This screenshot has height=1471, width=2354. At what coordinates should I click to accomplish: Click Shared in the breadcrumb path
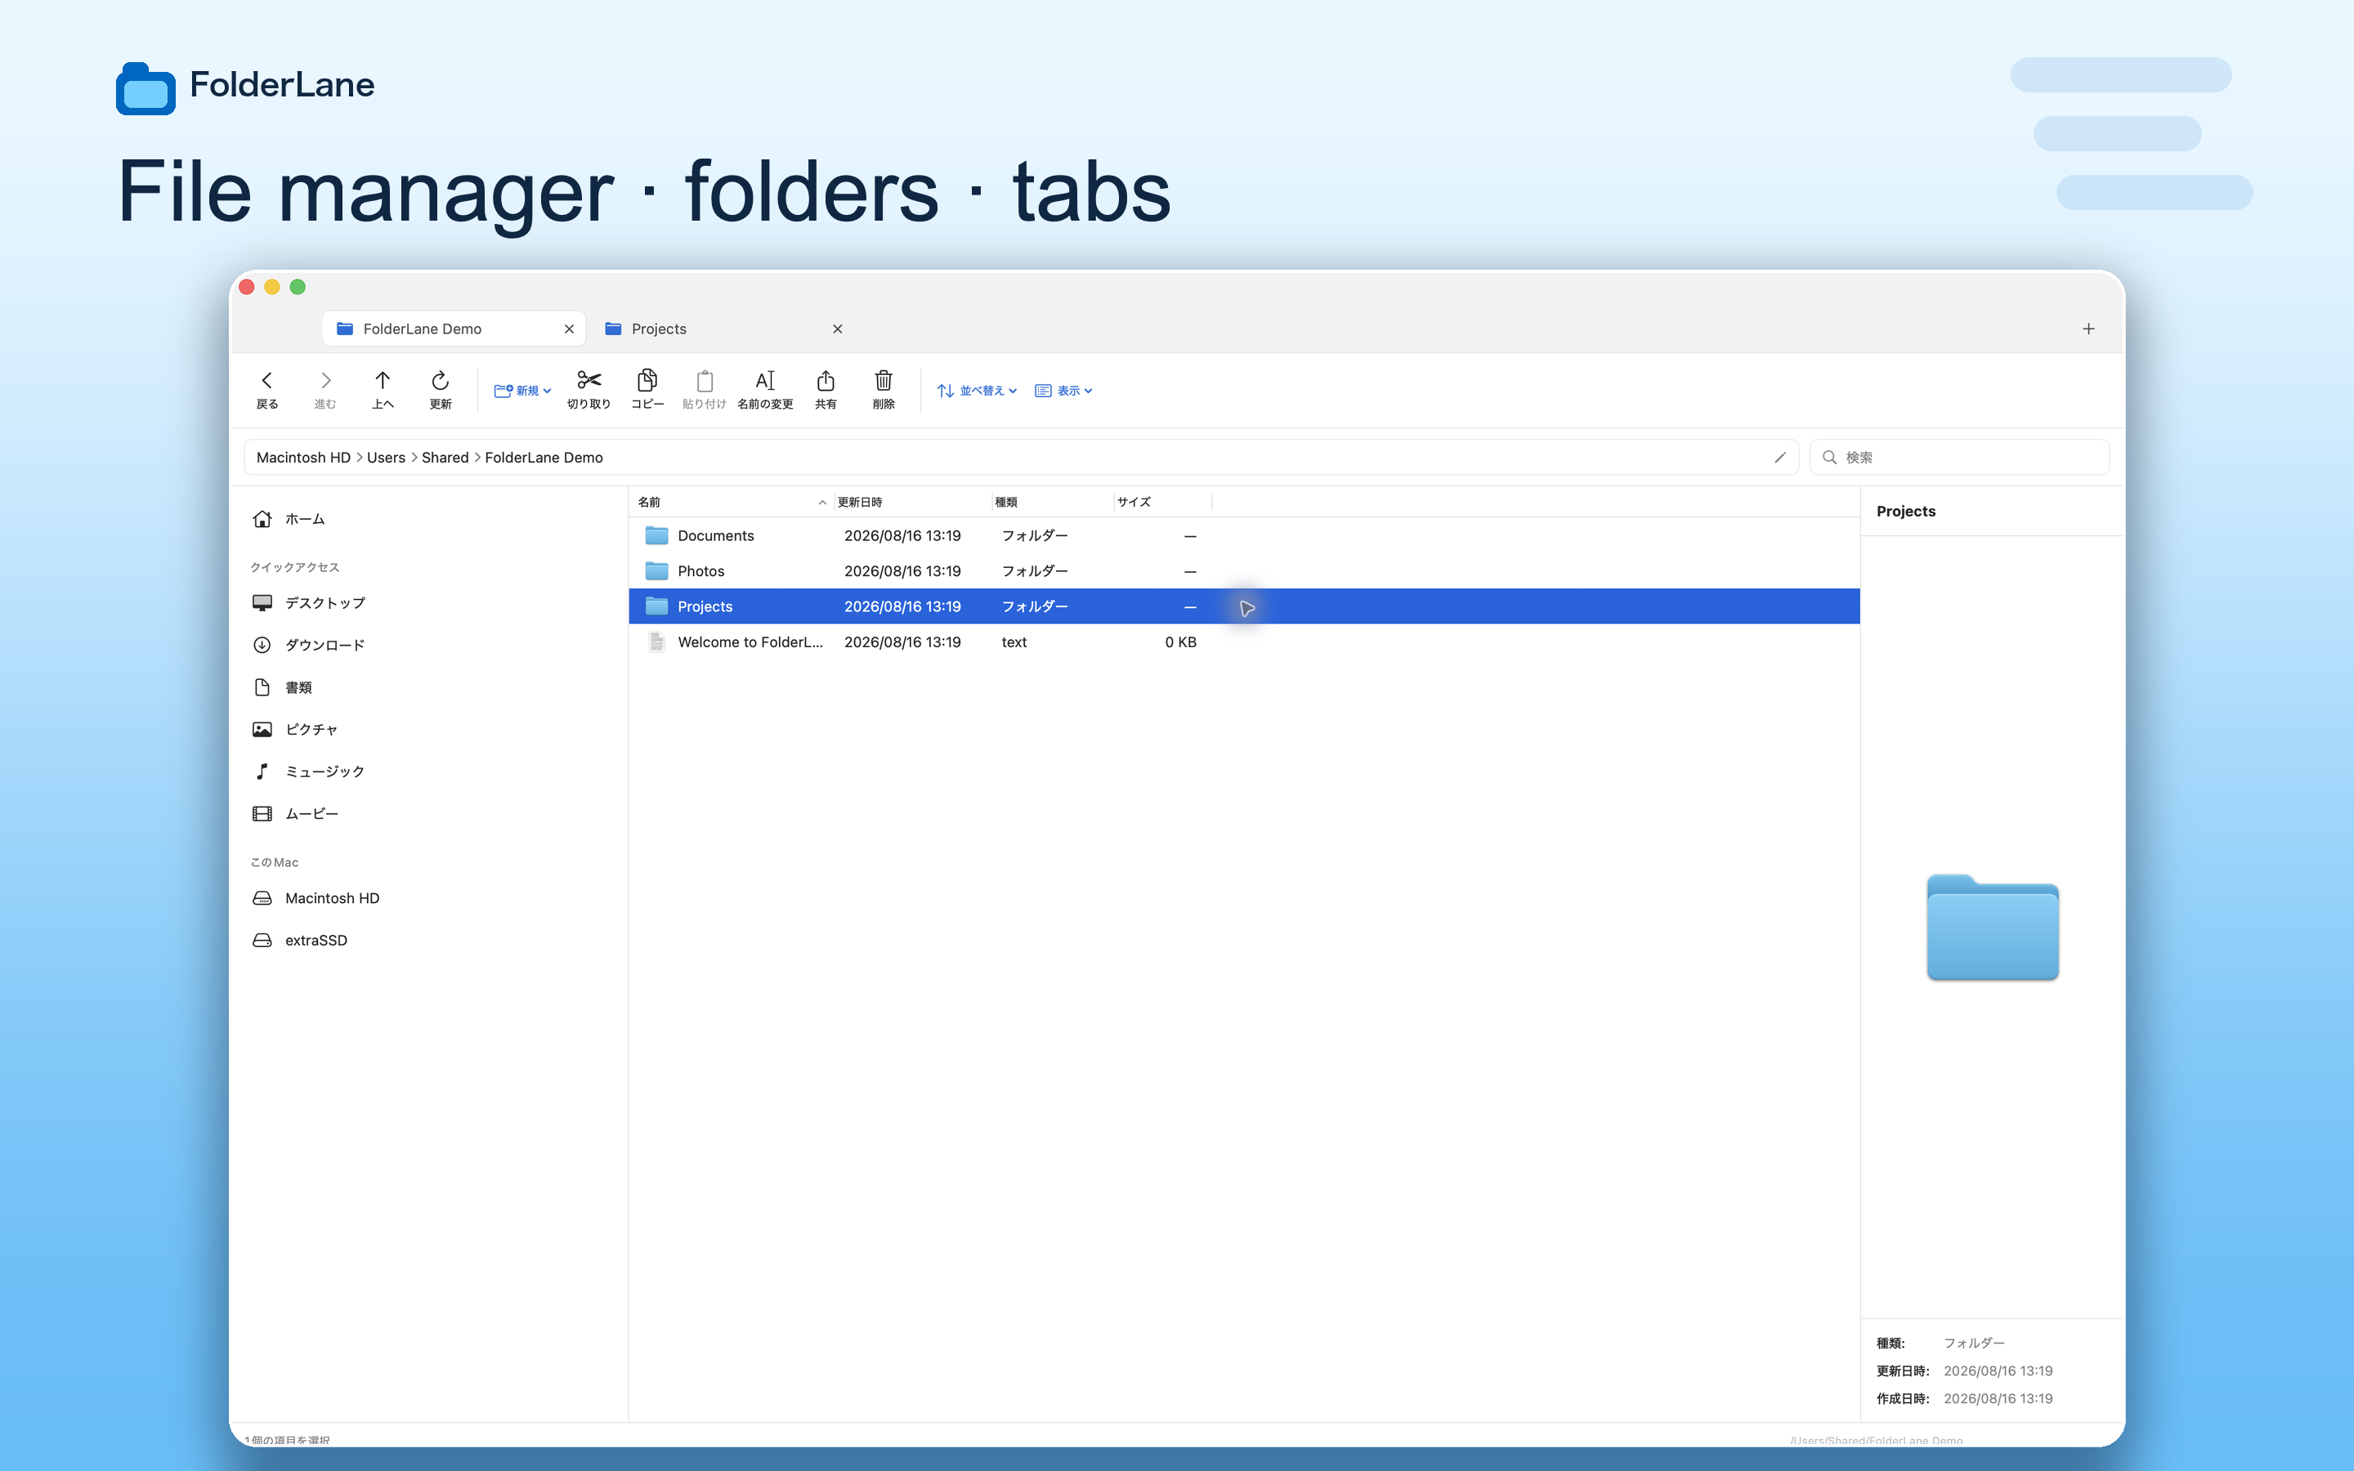[x=445, y=458]
